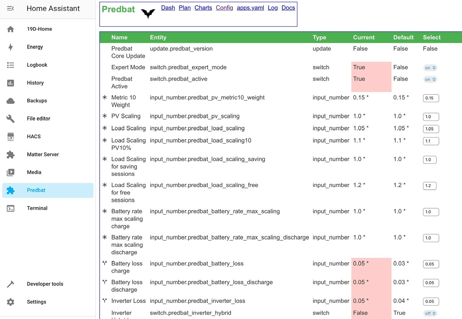Click the File editor wrench icon

tap(10, 118)
